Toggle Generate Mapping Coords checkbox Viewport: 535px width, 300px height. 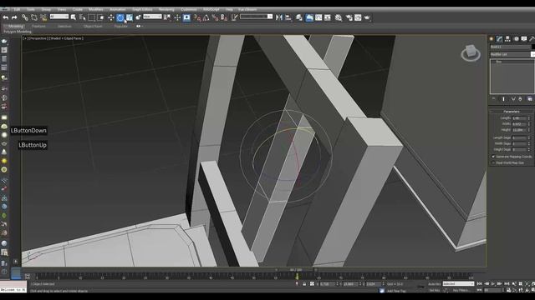493,157
